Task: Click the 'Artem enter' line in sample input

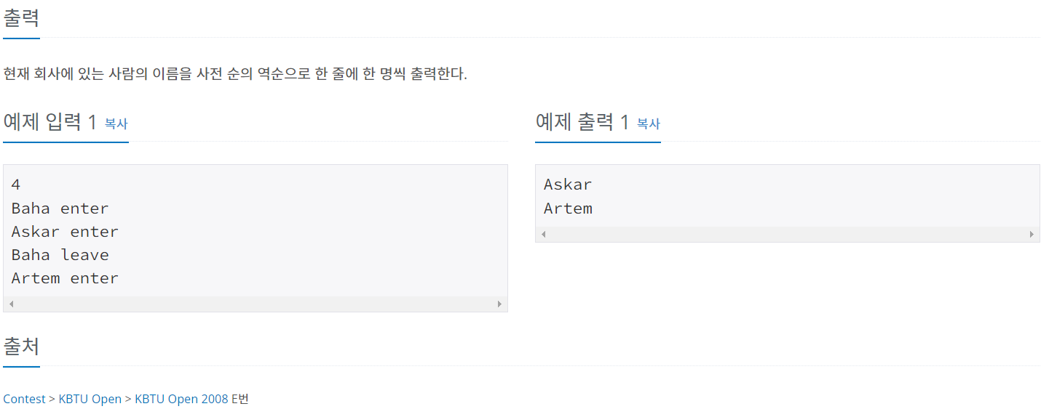Action: [65, 278]
